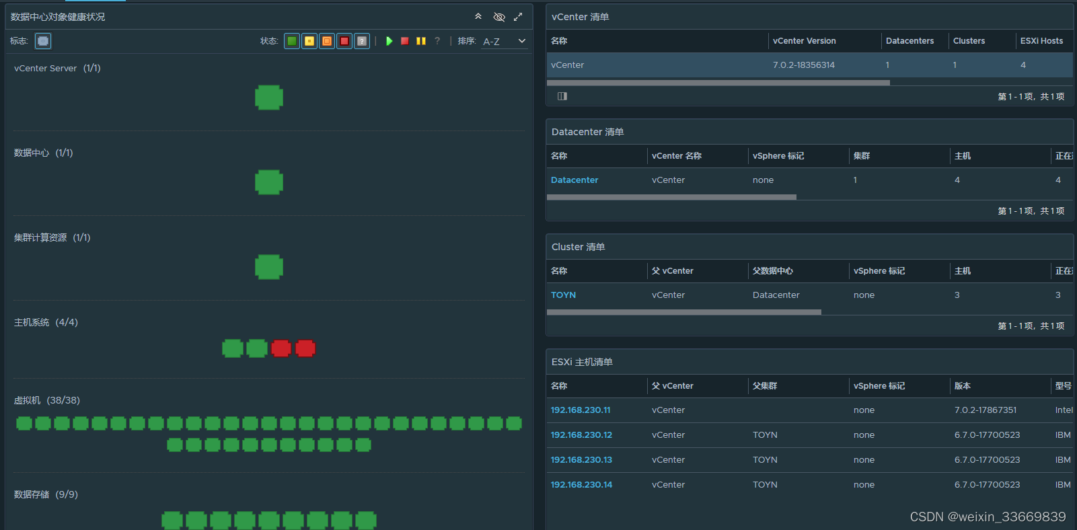1077x530 pixels.
Task: Sort by vCenter Version column
Action: [x=805, y=41]
